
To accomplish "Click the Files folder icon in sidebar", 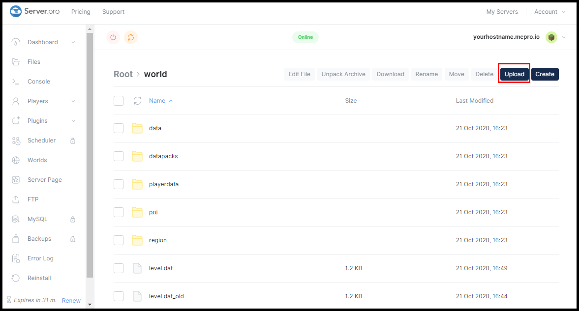I will pyautogui.click(x=16, y=61).
